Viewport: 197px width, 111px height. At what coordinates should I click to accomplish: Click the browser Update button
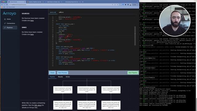pos(135,5)
